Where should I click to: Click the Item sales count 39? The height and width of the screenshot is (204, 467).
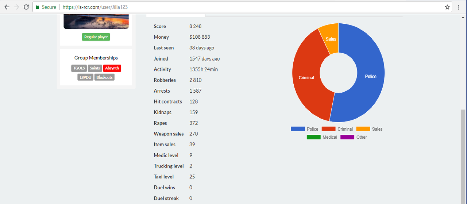[x=192, y=145]
